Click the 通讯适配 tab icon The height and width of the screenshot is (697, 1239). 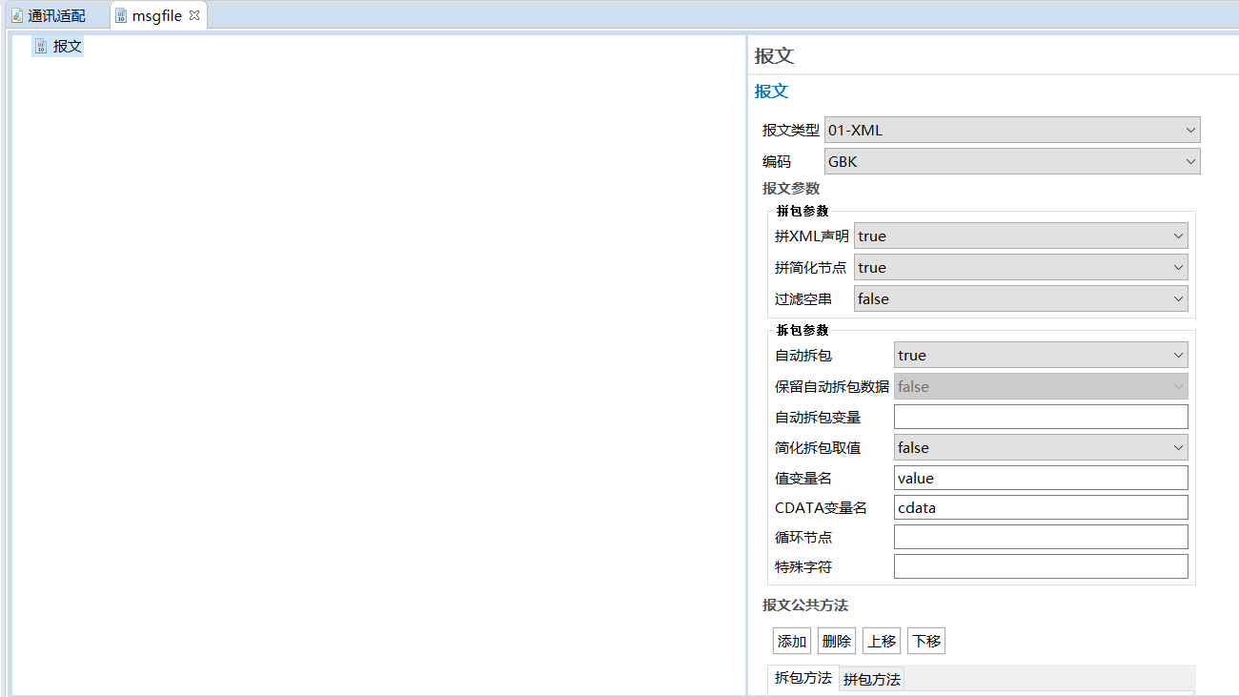click(x=17, y=16)
